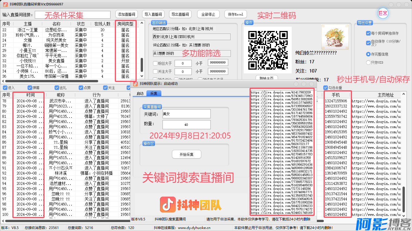Select the room row 浙江~王董
Screen dimensions: 412x231
coord(70,30)
